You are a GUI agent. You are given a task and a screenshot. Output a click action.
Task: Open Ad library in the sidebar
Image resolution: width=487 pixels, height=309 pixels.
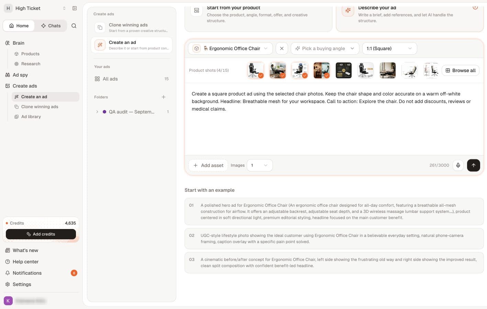pyautogui.click(x=45, y=117)
